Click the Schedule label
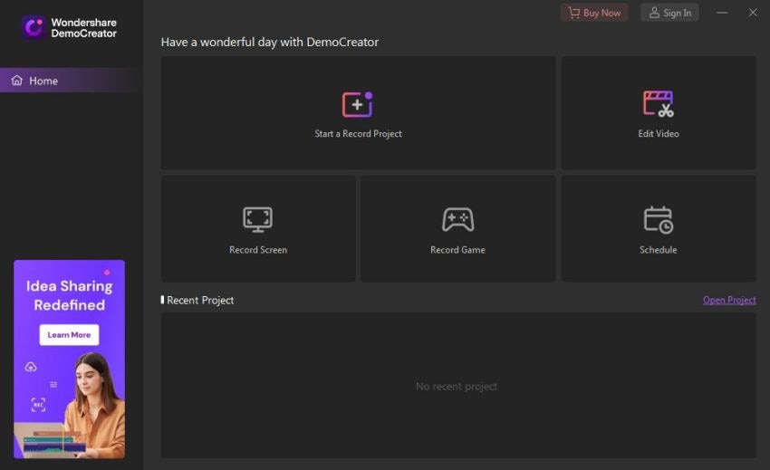 (x=658, y=250)
